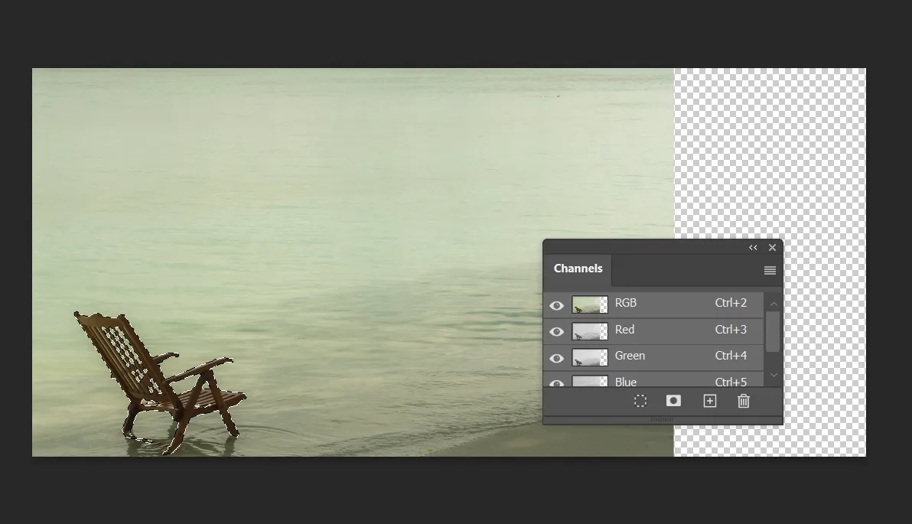Save selection as channel
This screenshot has height=524, width=912.
pos(673,400)
